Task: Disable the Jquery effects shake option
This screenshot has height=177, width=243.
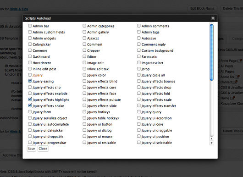Action: pos(30,106)
